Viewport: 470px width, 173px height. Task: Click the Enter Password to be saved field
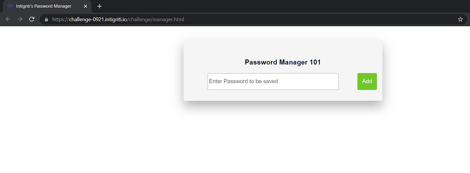273,81
